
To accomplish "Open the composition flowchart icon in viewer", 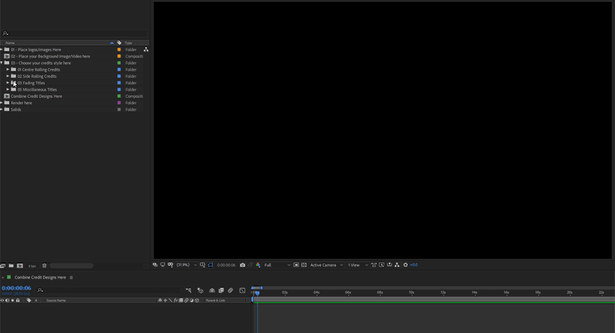I will [x=397, y=265].
